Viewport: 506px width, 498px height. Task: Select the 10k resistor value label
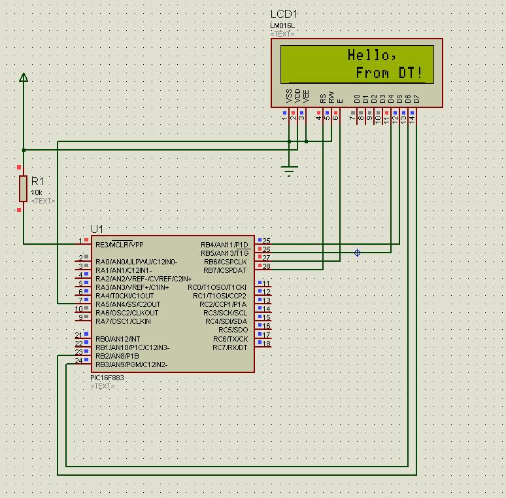click(x=37, y=192)
